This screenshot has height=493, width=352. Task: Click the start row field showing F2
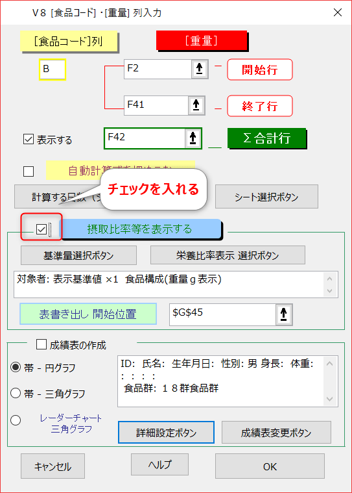[158, 69]
